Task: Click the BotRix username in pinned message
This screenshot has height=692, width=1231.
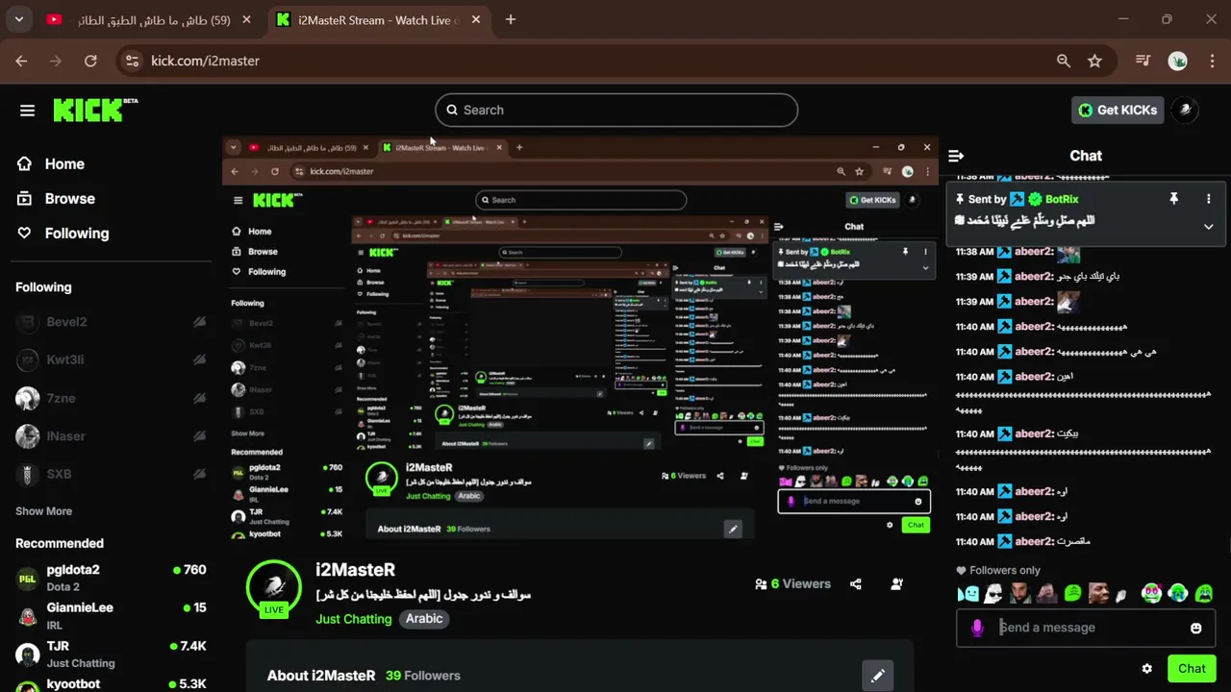Action: tap(1062, 199)
